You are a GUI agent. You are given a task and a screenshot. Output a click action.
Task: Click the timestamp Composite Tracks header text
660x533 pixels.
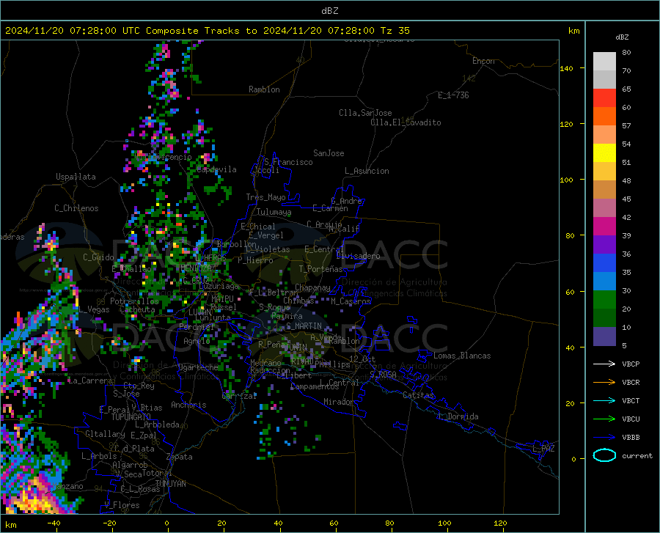click(207, 31)
